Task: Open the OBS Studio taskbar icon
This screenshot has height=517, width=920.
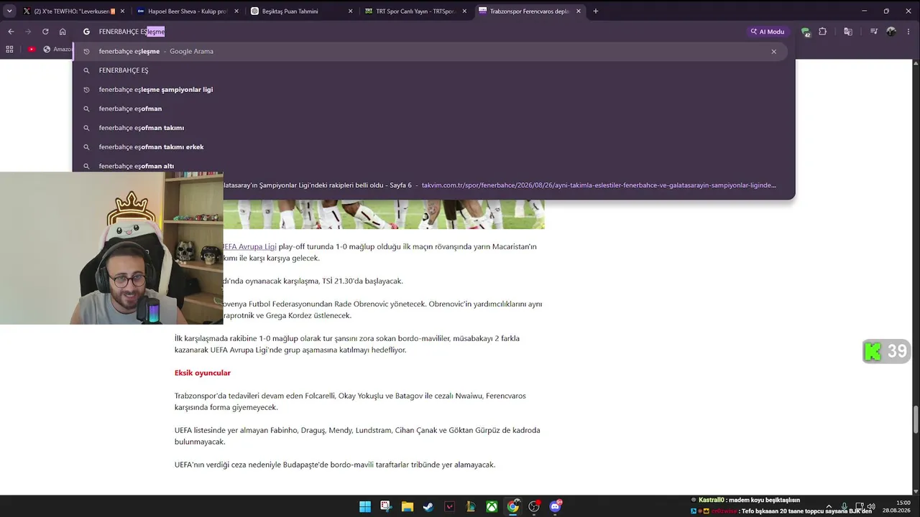Action: click(534, 507)
